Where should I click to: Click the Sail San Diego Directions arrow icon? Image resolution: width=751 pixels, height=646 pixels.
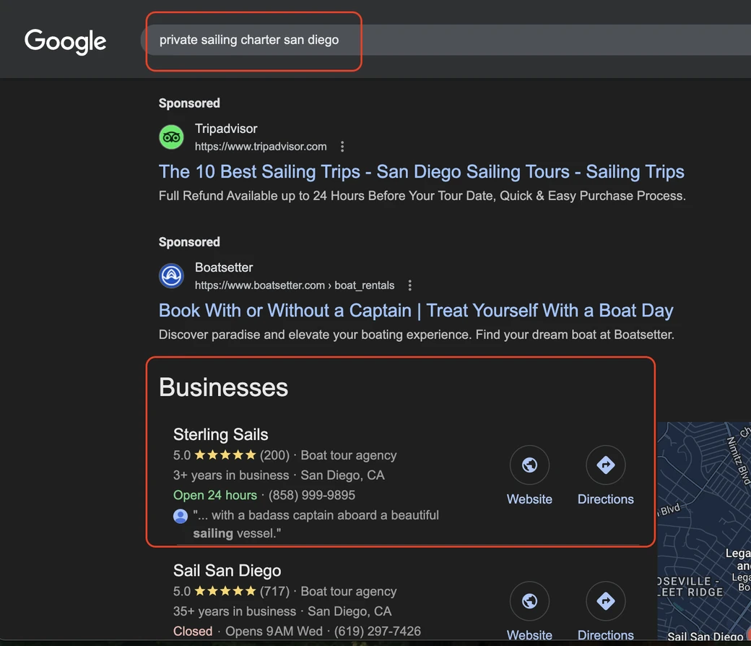click(605, 601)
